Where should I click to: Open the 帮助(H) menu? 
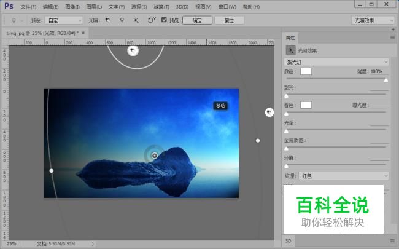pos(251,7)
